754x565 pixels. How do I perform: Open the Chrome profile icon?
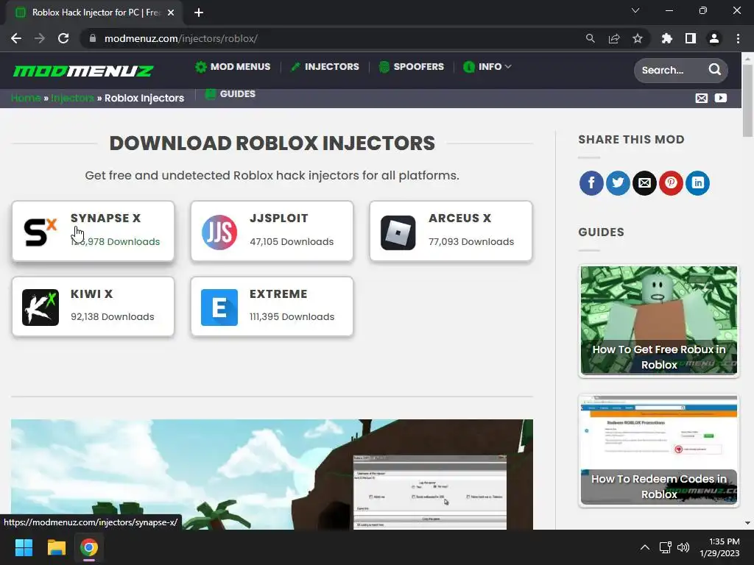(x=714, y=38)
